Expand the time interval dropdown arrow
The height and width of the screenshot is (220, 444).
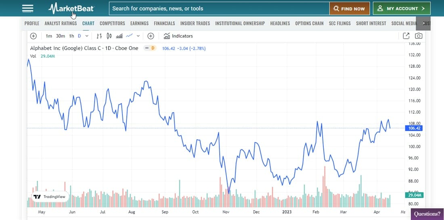pos(87,36)
